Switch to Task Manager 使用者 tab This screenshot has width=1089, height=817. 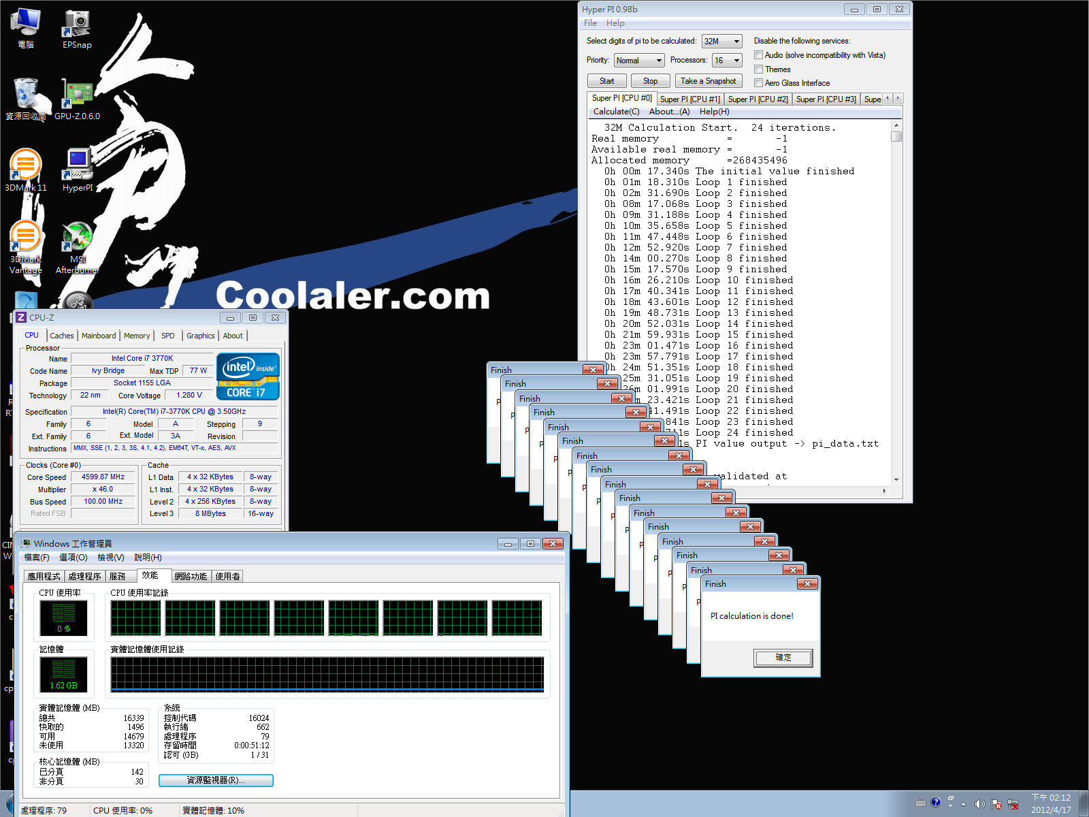(227, 576)
